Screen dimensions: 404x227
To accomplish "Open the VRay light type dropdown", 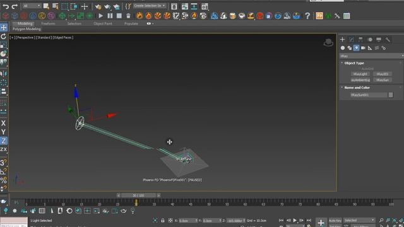I will 372,56.
